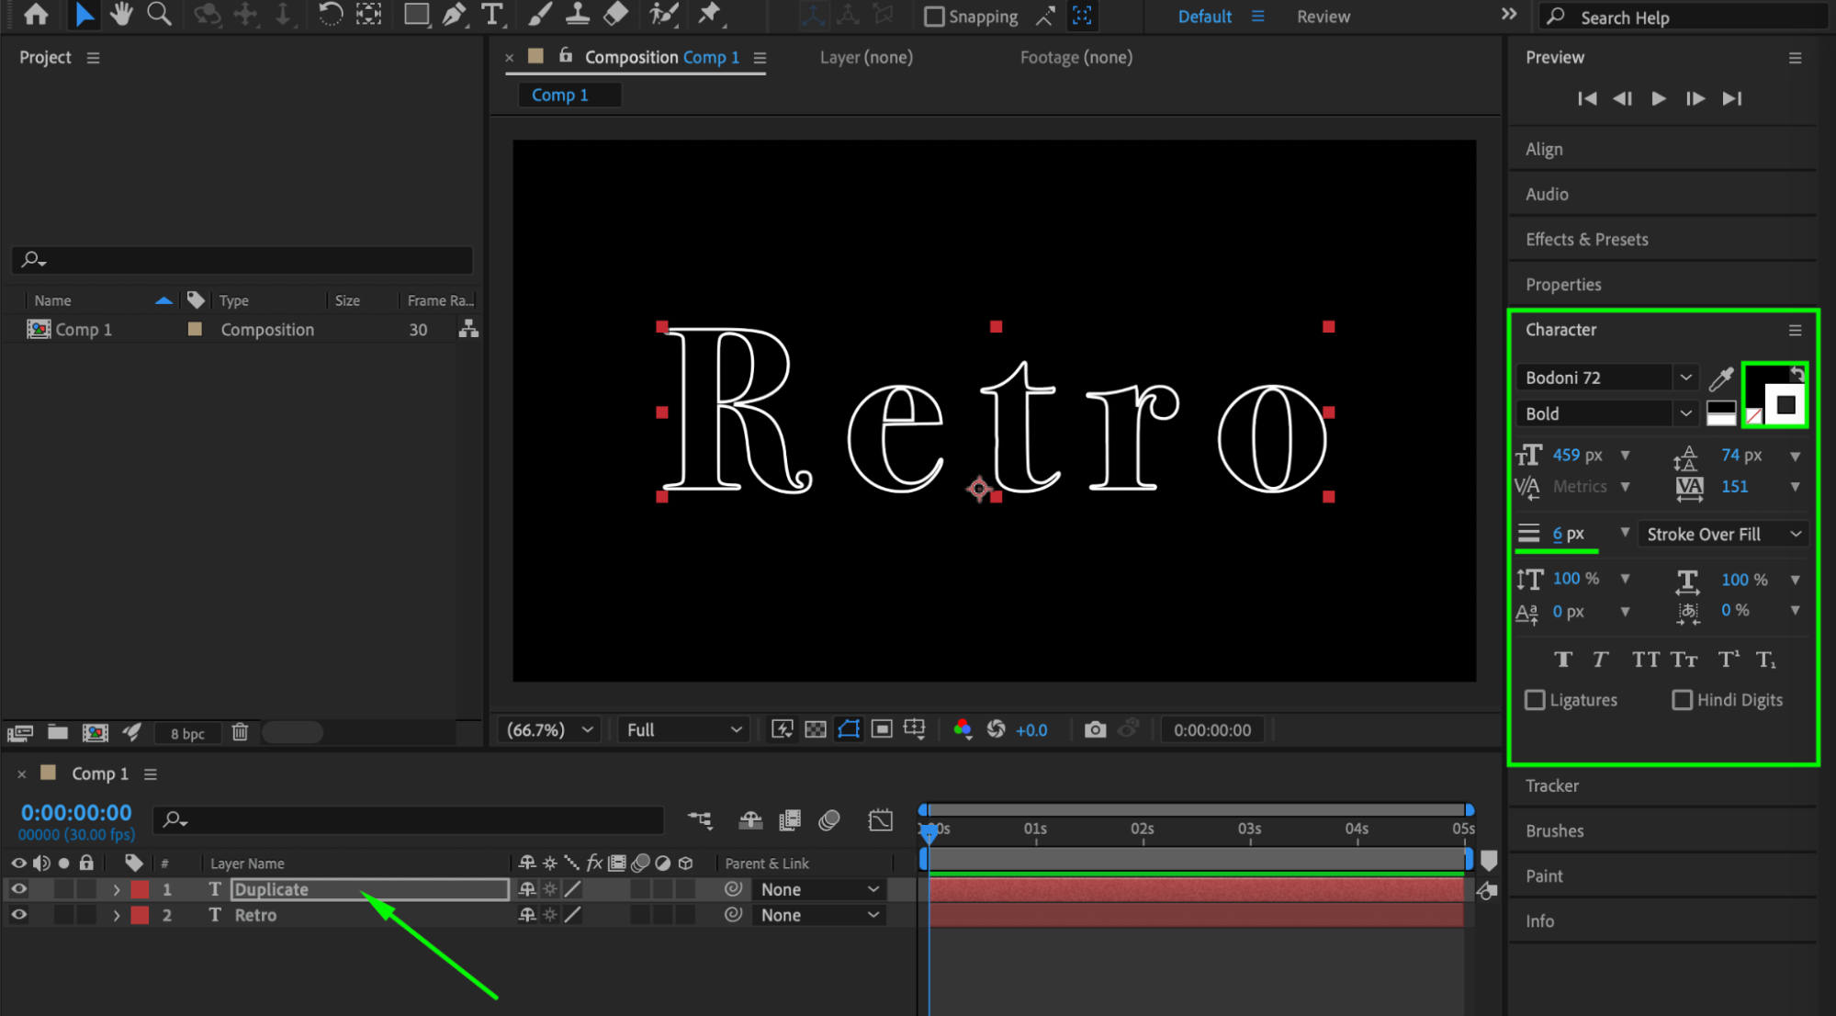Open the channel and color management icon
Screen dimensions: 1836x1016
tap(962, 729)
